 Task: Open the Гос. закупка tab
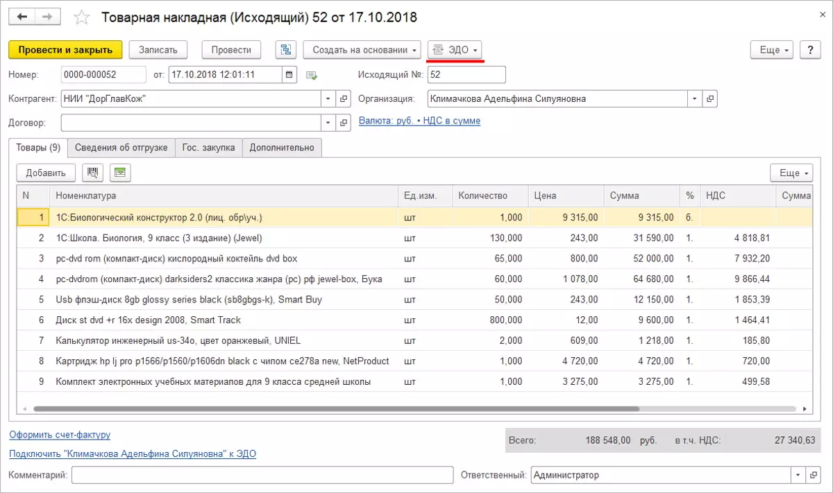point(208,148)
